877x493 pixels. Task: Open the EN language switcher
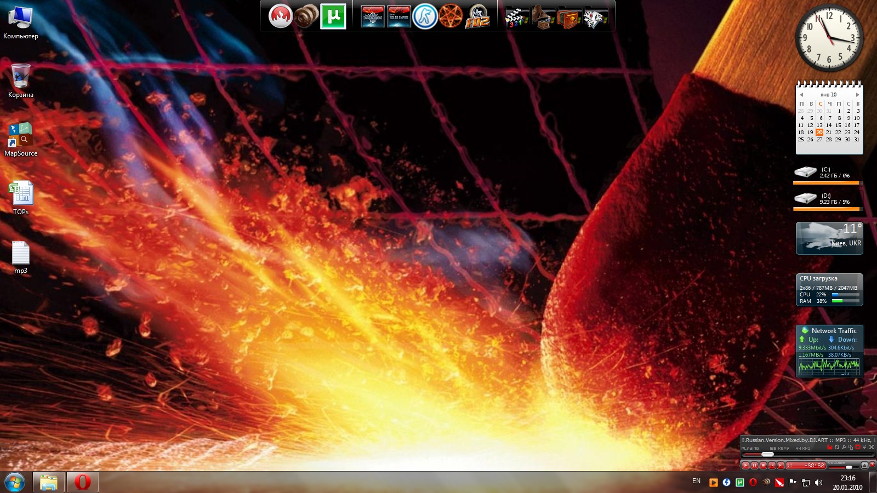(696, 481)
